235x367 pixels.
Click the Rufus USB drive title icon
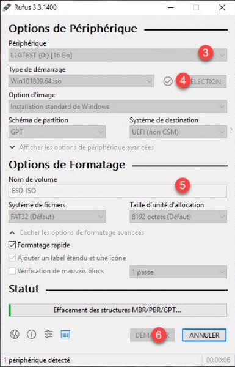pos(7,7)
